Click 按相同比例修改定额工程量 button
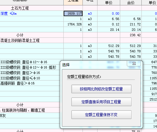Screen dimensions: 157x132 (101, 89)
